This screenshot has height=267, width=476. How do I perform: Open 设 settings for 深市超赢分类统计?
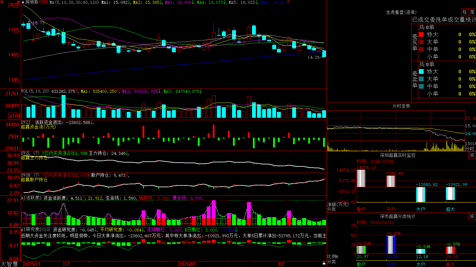click(472, 216)
